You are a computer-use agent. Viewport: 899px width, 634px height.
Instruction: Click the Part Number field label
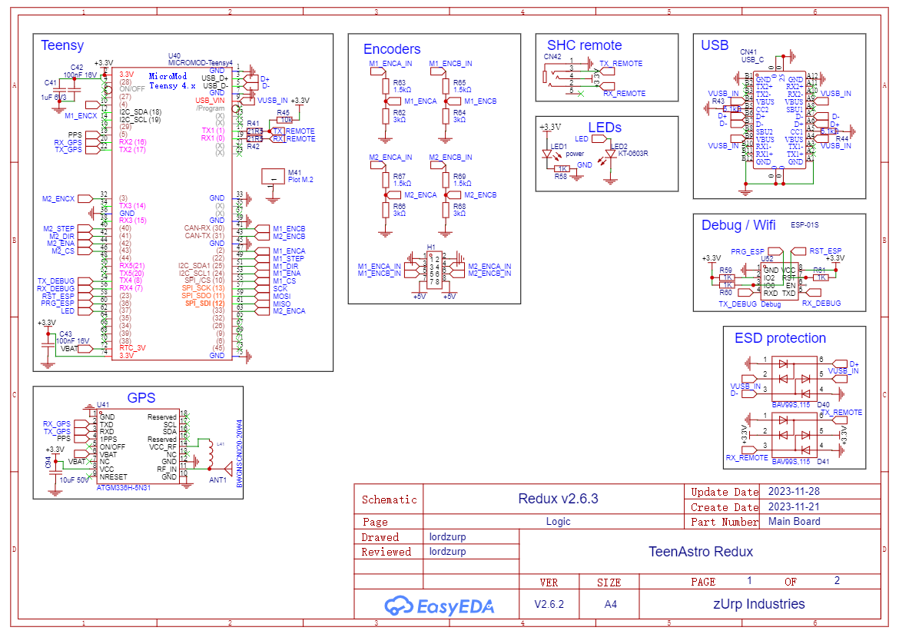click(724, 523)
